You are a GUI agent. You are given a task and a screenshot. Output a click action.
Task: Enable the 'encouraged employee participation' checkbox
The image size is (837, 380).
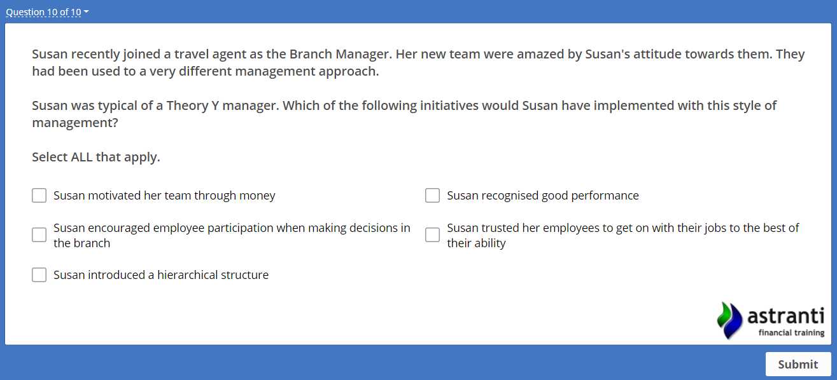point(39,235)
